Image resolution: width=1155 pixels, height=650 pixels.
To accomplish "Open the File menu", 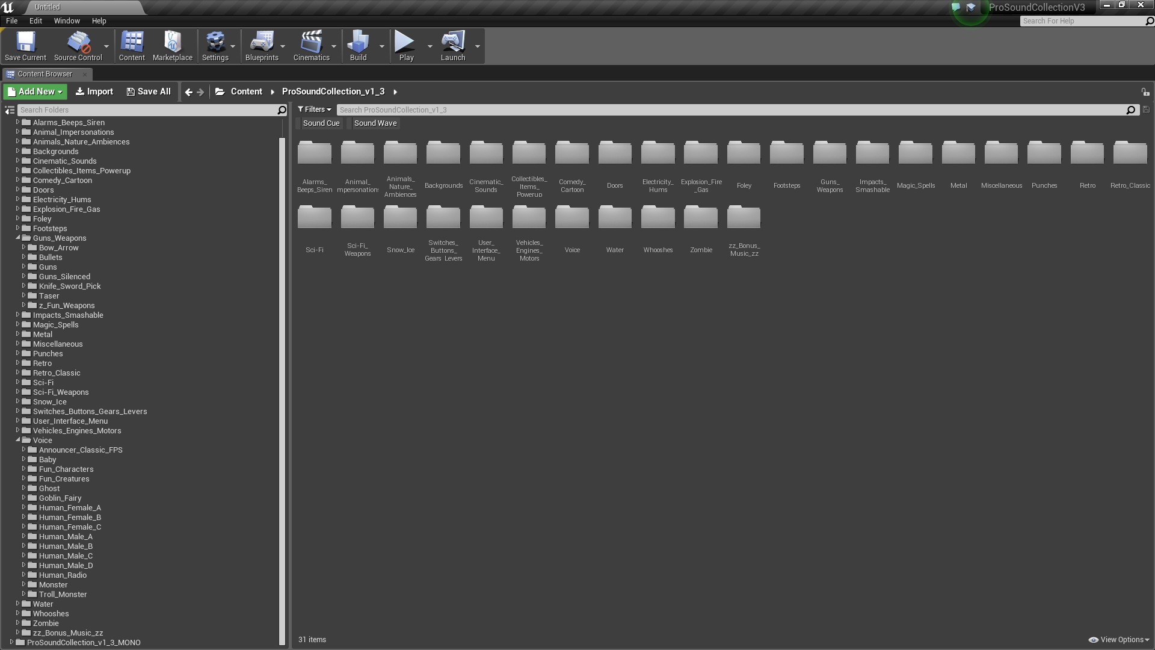I will click(11, 20).
